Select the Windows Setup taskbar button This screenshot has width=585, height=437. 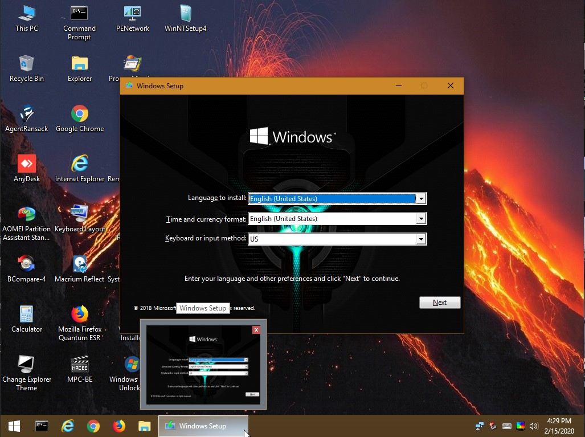[203, 426]
